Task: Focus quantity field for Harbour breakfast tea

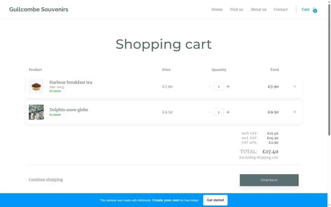Action: pos(219,87)
